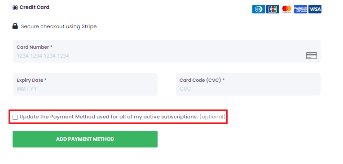Enable update payment method for subscriptions checkbox
Viewport: 343px width, 164px height.
click(15, 117)
